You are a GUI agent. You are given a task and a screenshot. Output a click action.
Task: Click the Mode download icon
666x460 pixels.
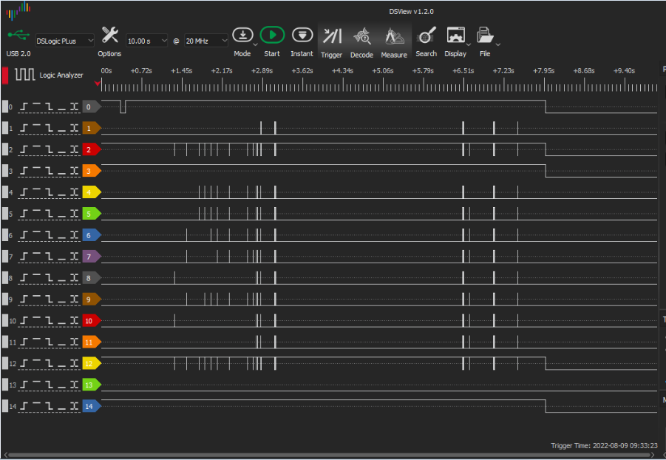(x=242, y=35)
